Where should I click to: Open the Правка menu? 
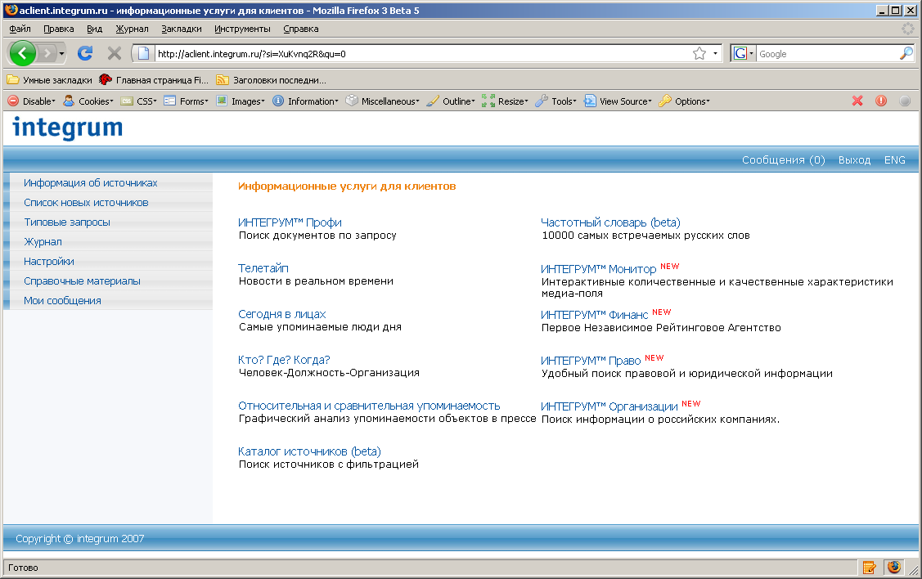point(59,29)
